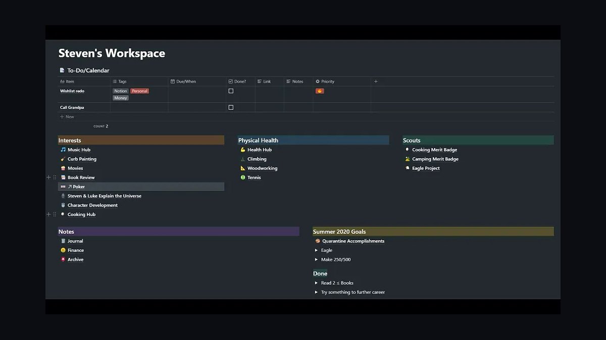Open the Quarantine Accomplishments page
Image resolution: width=606 pixels, height=340 pixels.
click(353, 241)
